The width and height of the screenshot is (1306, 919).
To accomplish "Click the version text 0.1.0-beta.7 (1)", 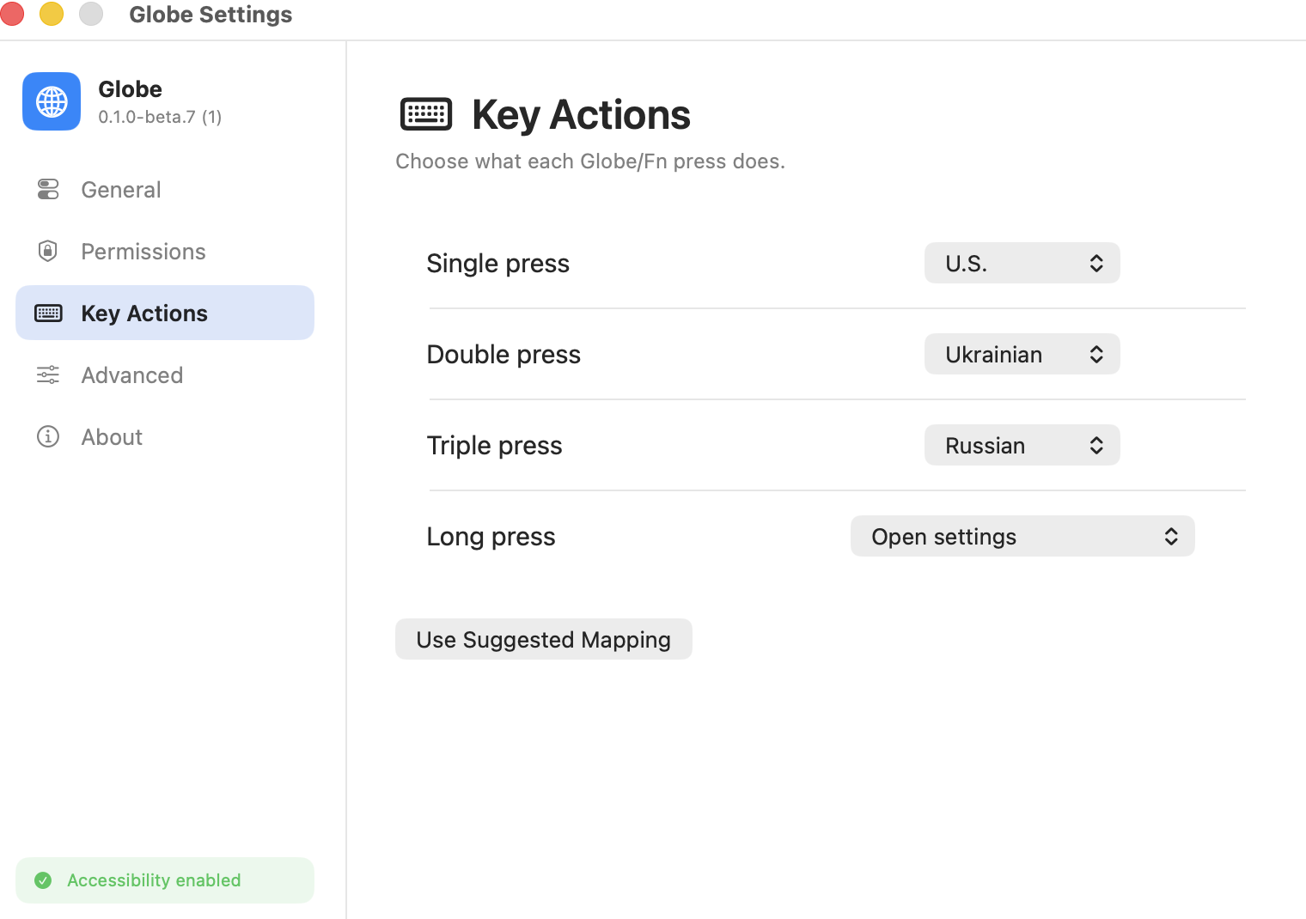I will [x=160, y=117].
